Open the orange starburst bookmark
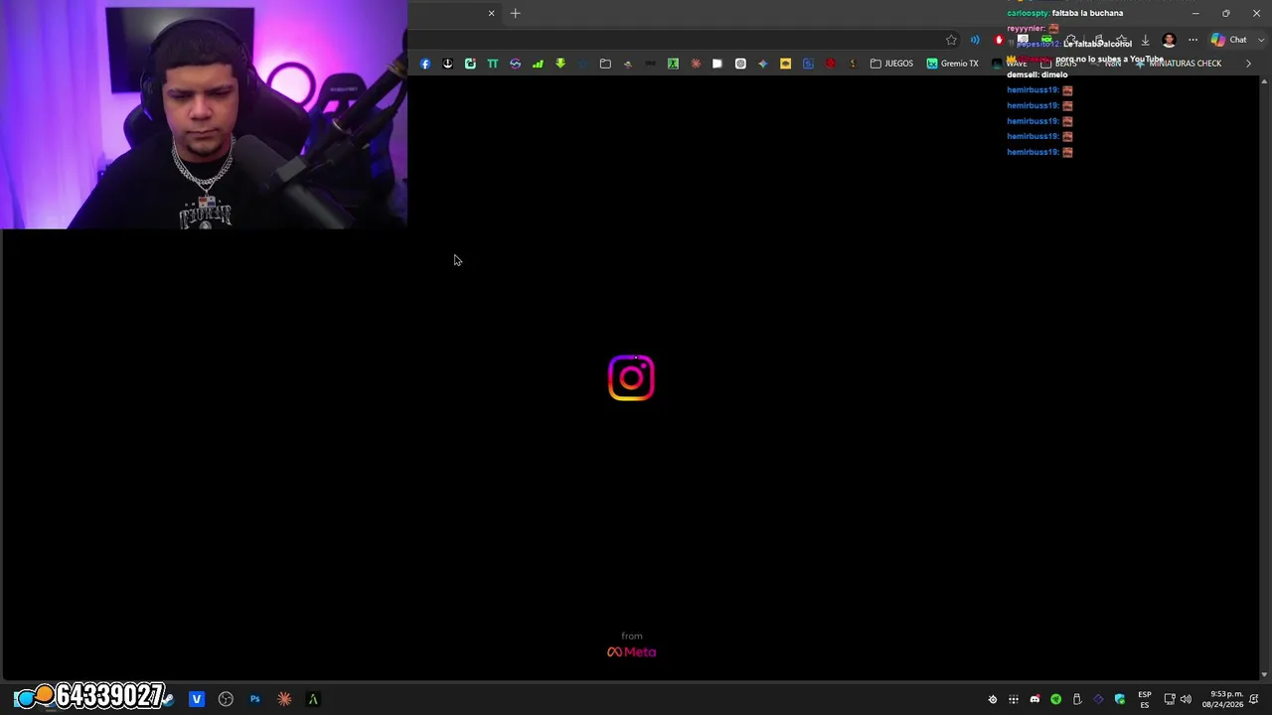The height and width of the screenshot is (715, 1272). pos(696,64)
